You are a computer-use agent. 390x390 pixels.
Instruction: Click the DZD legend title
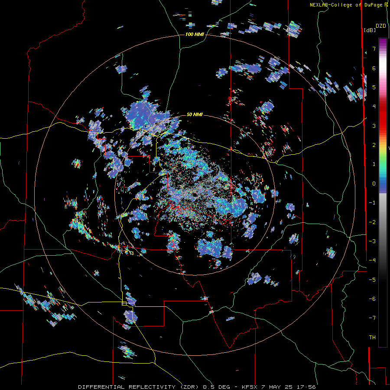pos(381,26)
